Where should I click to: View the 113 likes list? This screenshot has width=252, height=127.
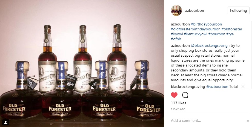(178, 103)
